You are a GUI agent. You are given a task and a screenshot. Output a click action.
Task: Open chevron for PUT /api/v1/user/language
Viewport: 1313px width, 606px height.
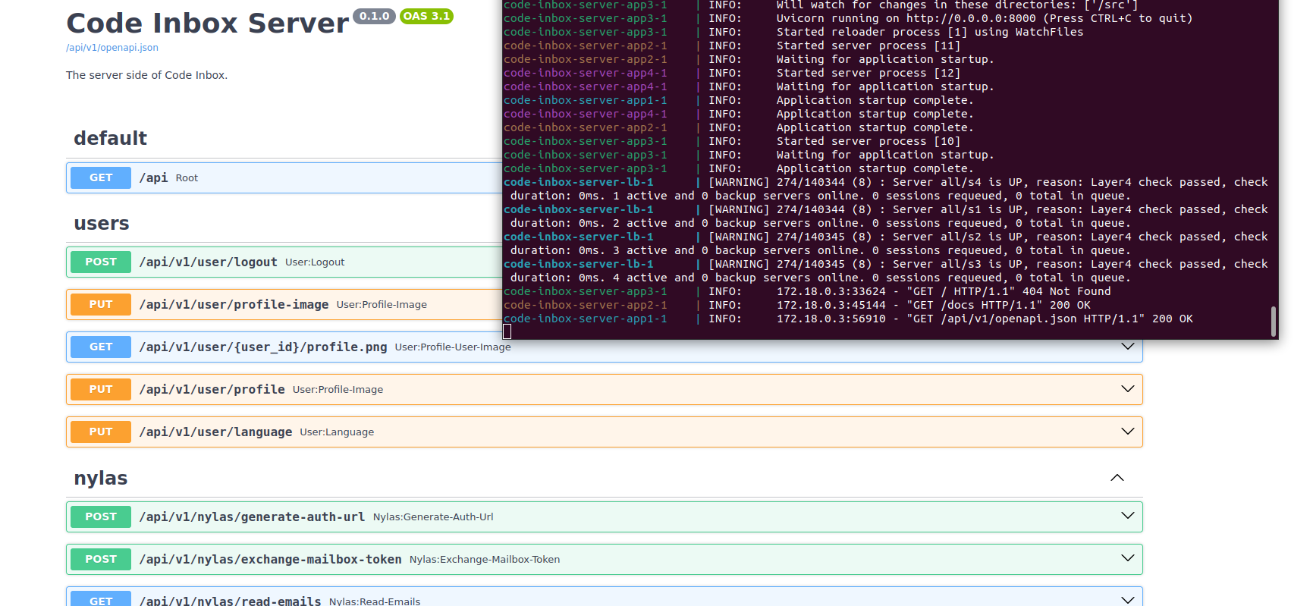click(1128, 432)
